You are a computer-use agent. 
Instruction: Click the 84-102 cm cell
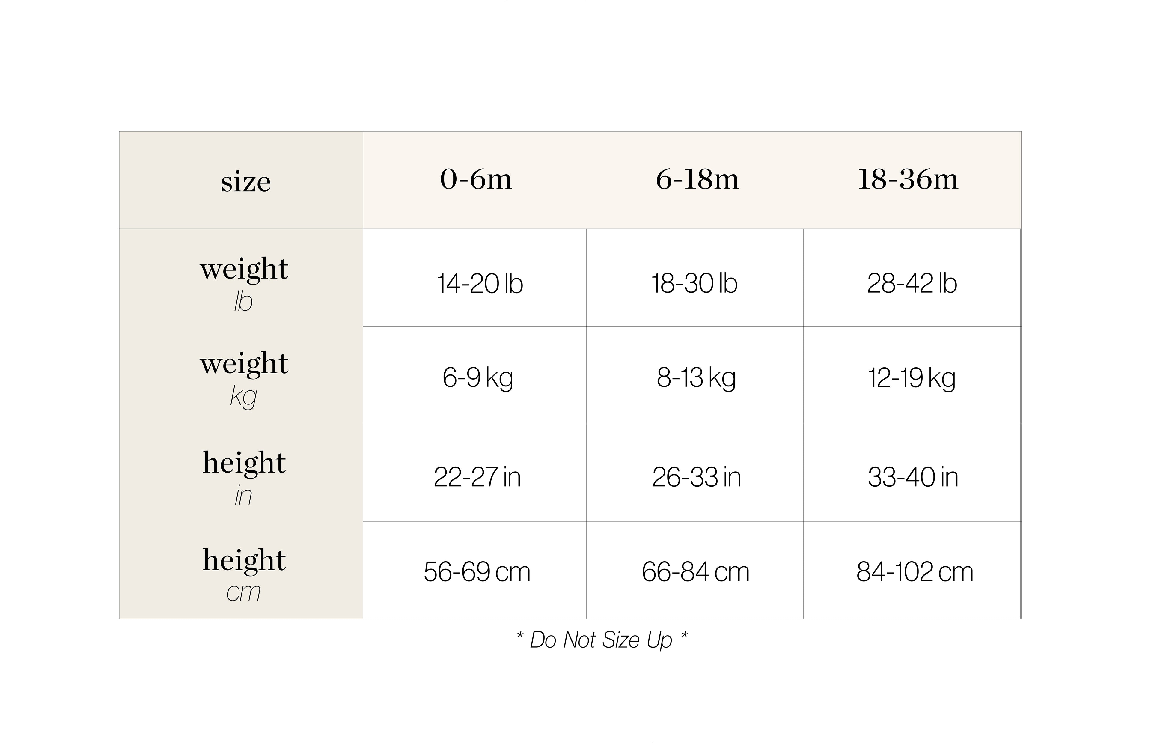point(915,572)
